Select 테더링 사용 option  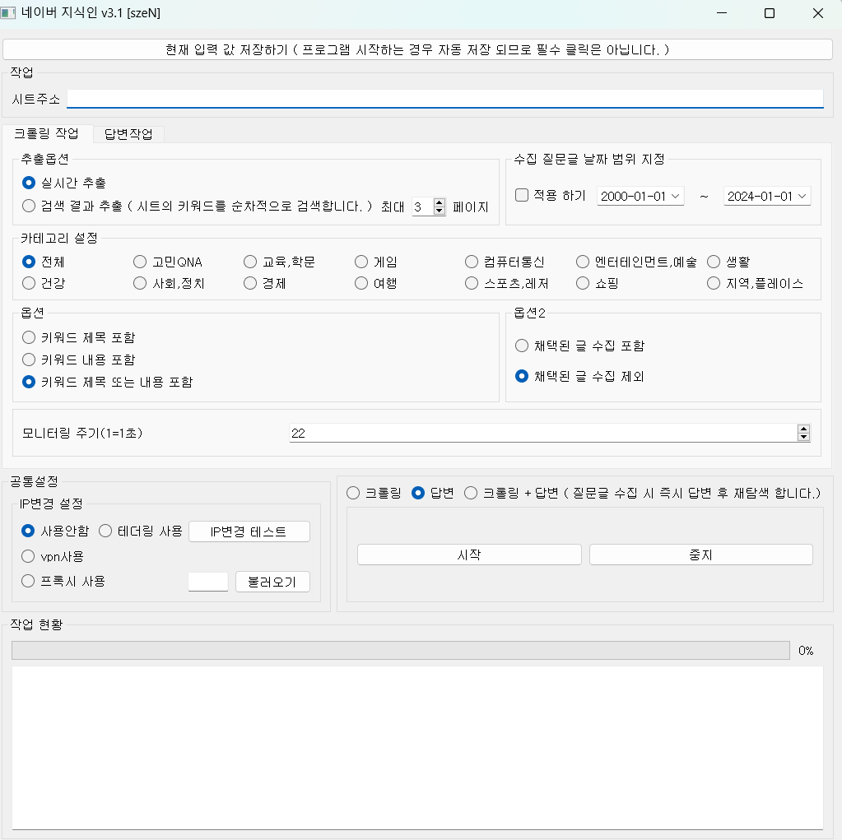point(141,531)
